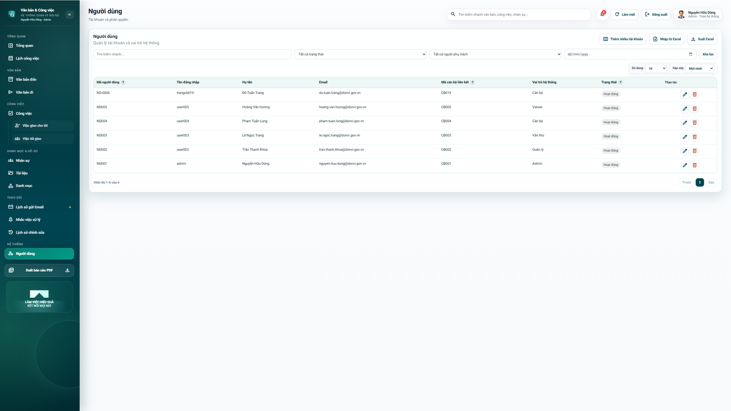The width and height of the screenshot is (731, 411).
Task: Show help for Mã cán bộ liên kết
Action: point(472,82)
